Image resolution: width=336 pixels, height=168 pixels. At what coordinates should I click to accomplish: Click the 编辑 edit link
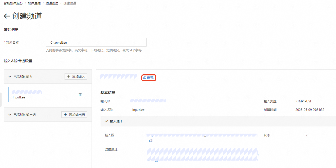click(x=148, y=78)
